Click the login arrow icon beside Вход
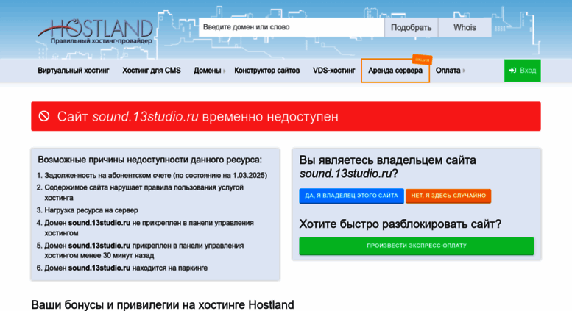The height and width of the screenshot is (311, 572). tap(512, 71)
